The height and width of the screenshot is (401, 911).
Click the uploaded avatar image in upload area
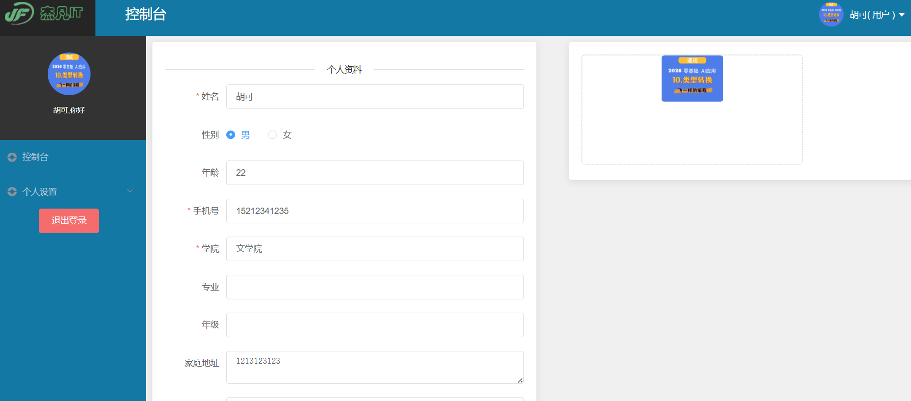tap(692, 79)
